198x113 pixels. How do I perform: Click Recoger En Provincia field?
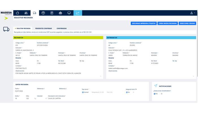[x=90, y=55]
